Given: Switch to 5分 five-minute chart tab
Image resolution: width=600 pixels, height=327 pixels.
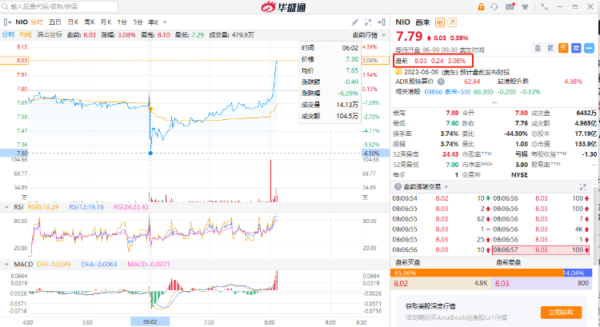Looking at the screenshot, I should [x=138, y=22].
